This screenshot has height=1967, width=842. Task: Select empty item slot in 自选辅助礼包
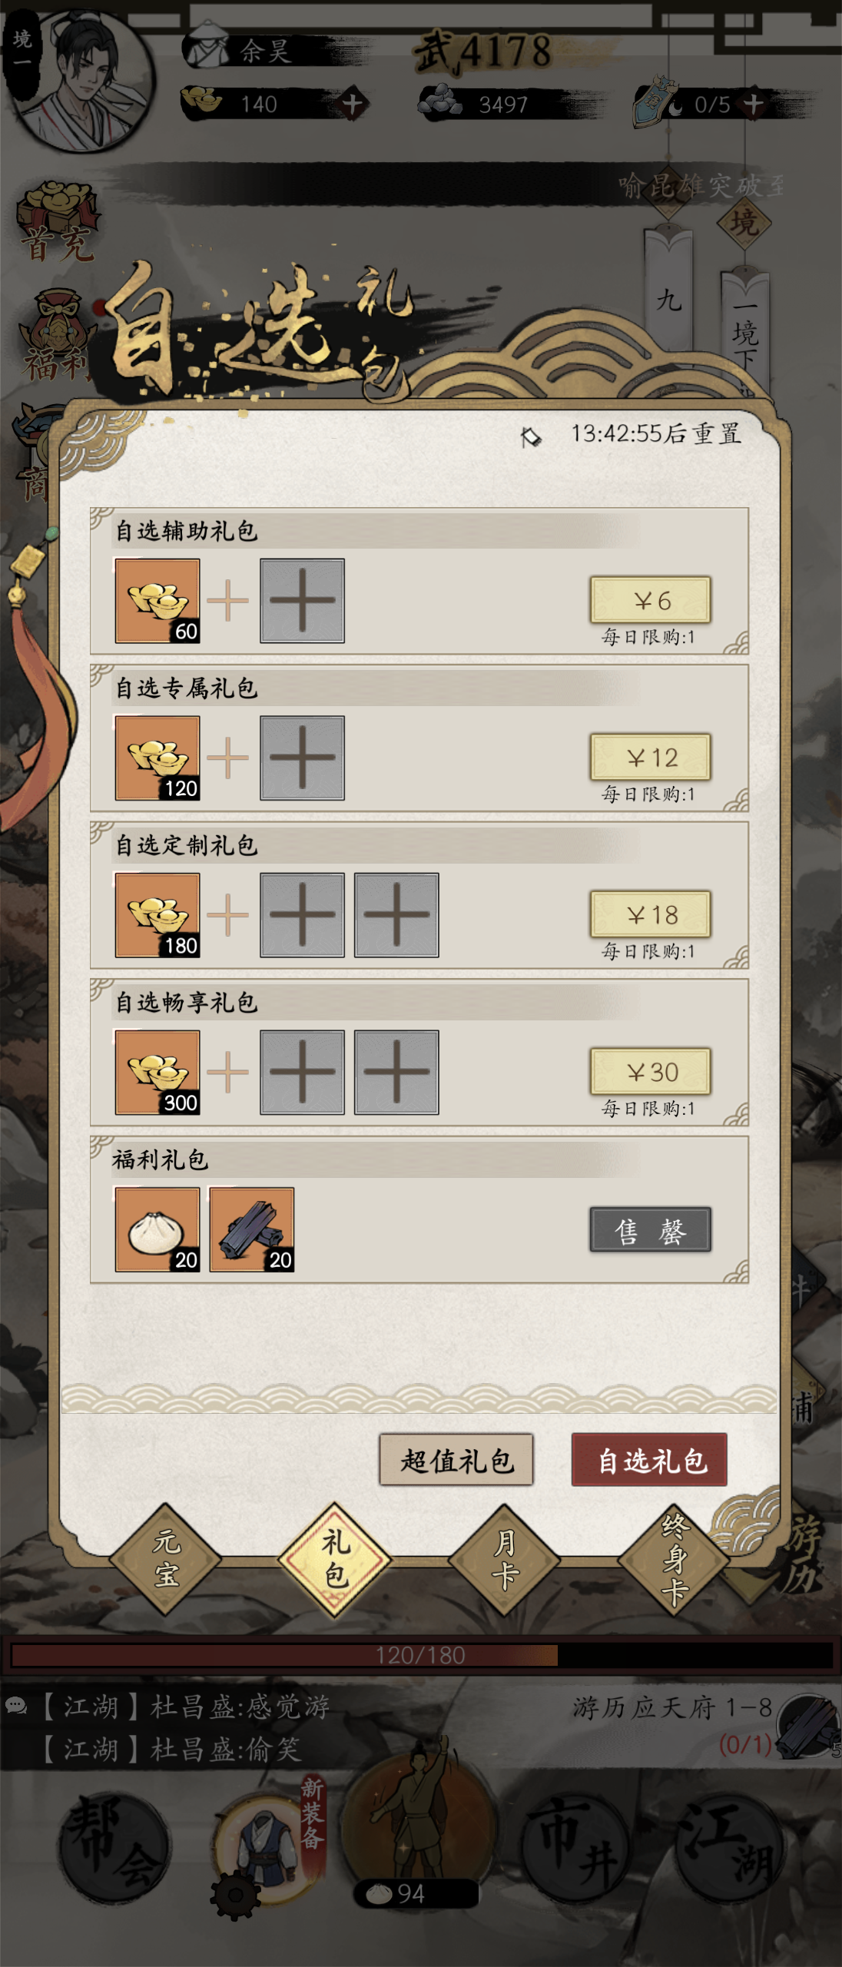(x=302, y=601)
